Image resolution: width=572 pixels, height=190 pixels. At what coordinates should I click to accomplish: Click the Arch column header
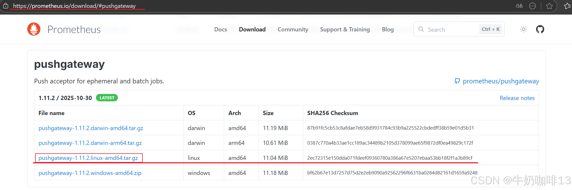coord(235,113)
